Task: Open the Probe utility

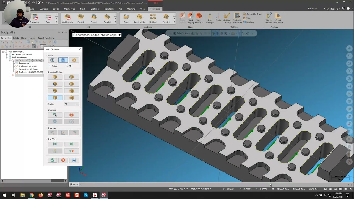Action: 218,17
